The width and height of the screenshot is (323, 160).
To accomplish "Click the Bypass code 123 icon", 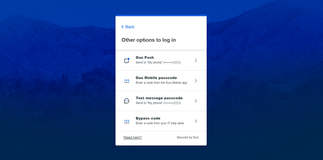I will (126, 121).
